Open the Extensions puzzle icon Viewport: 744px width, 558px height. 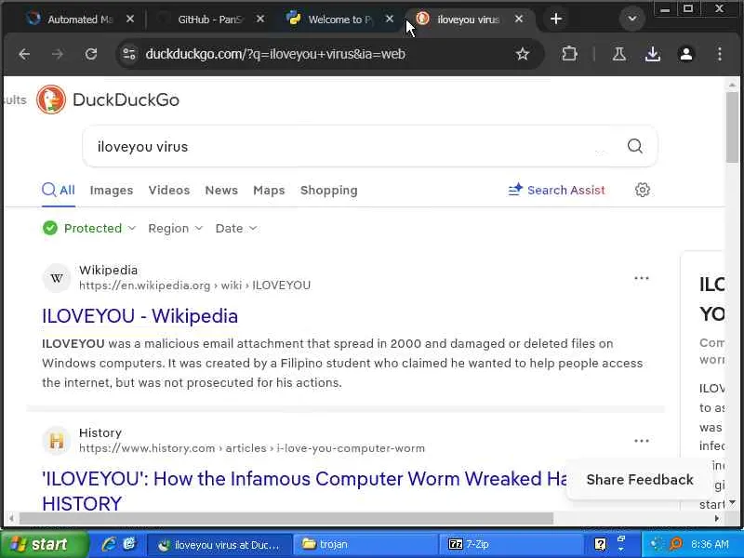(x=569, y=54)
